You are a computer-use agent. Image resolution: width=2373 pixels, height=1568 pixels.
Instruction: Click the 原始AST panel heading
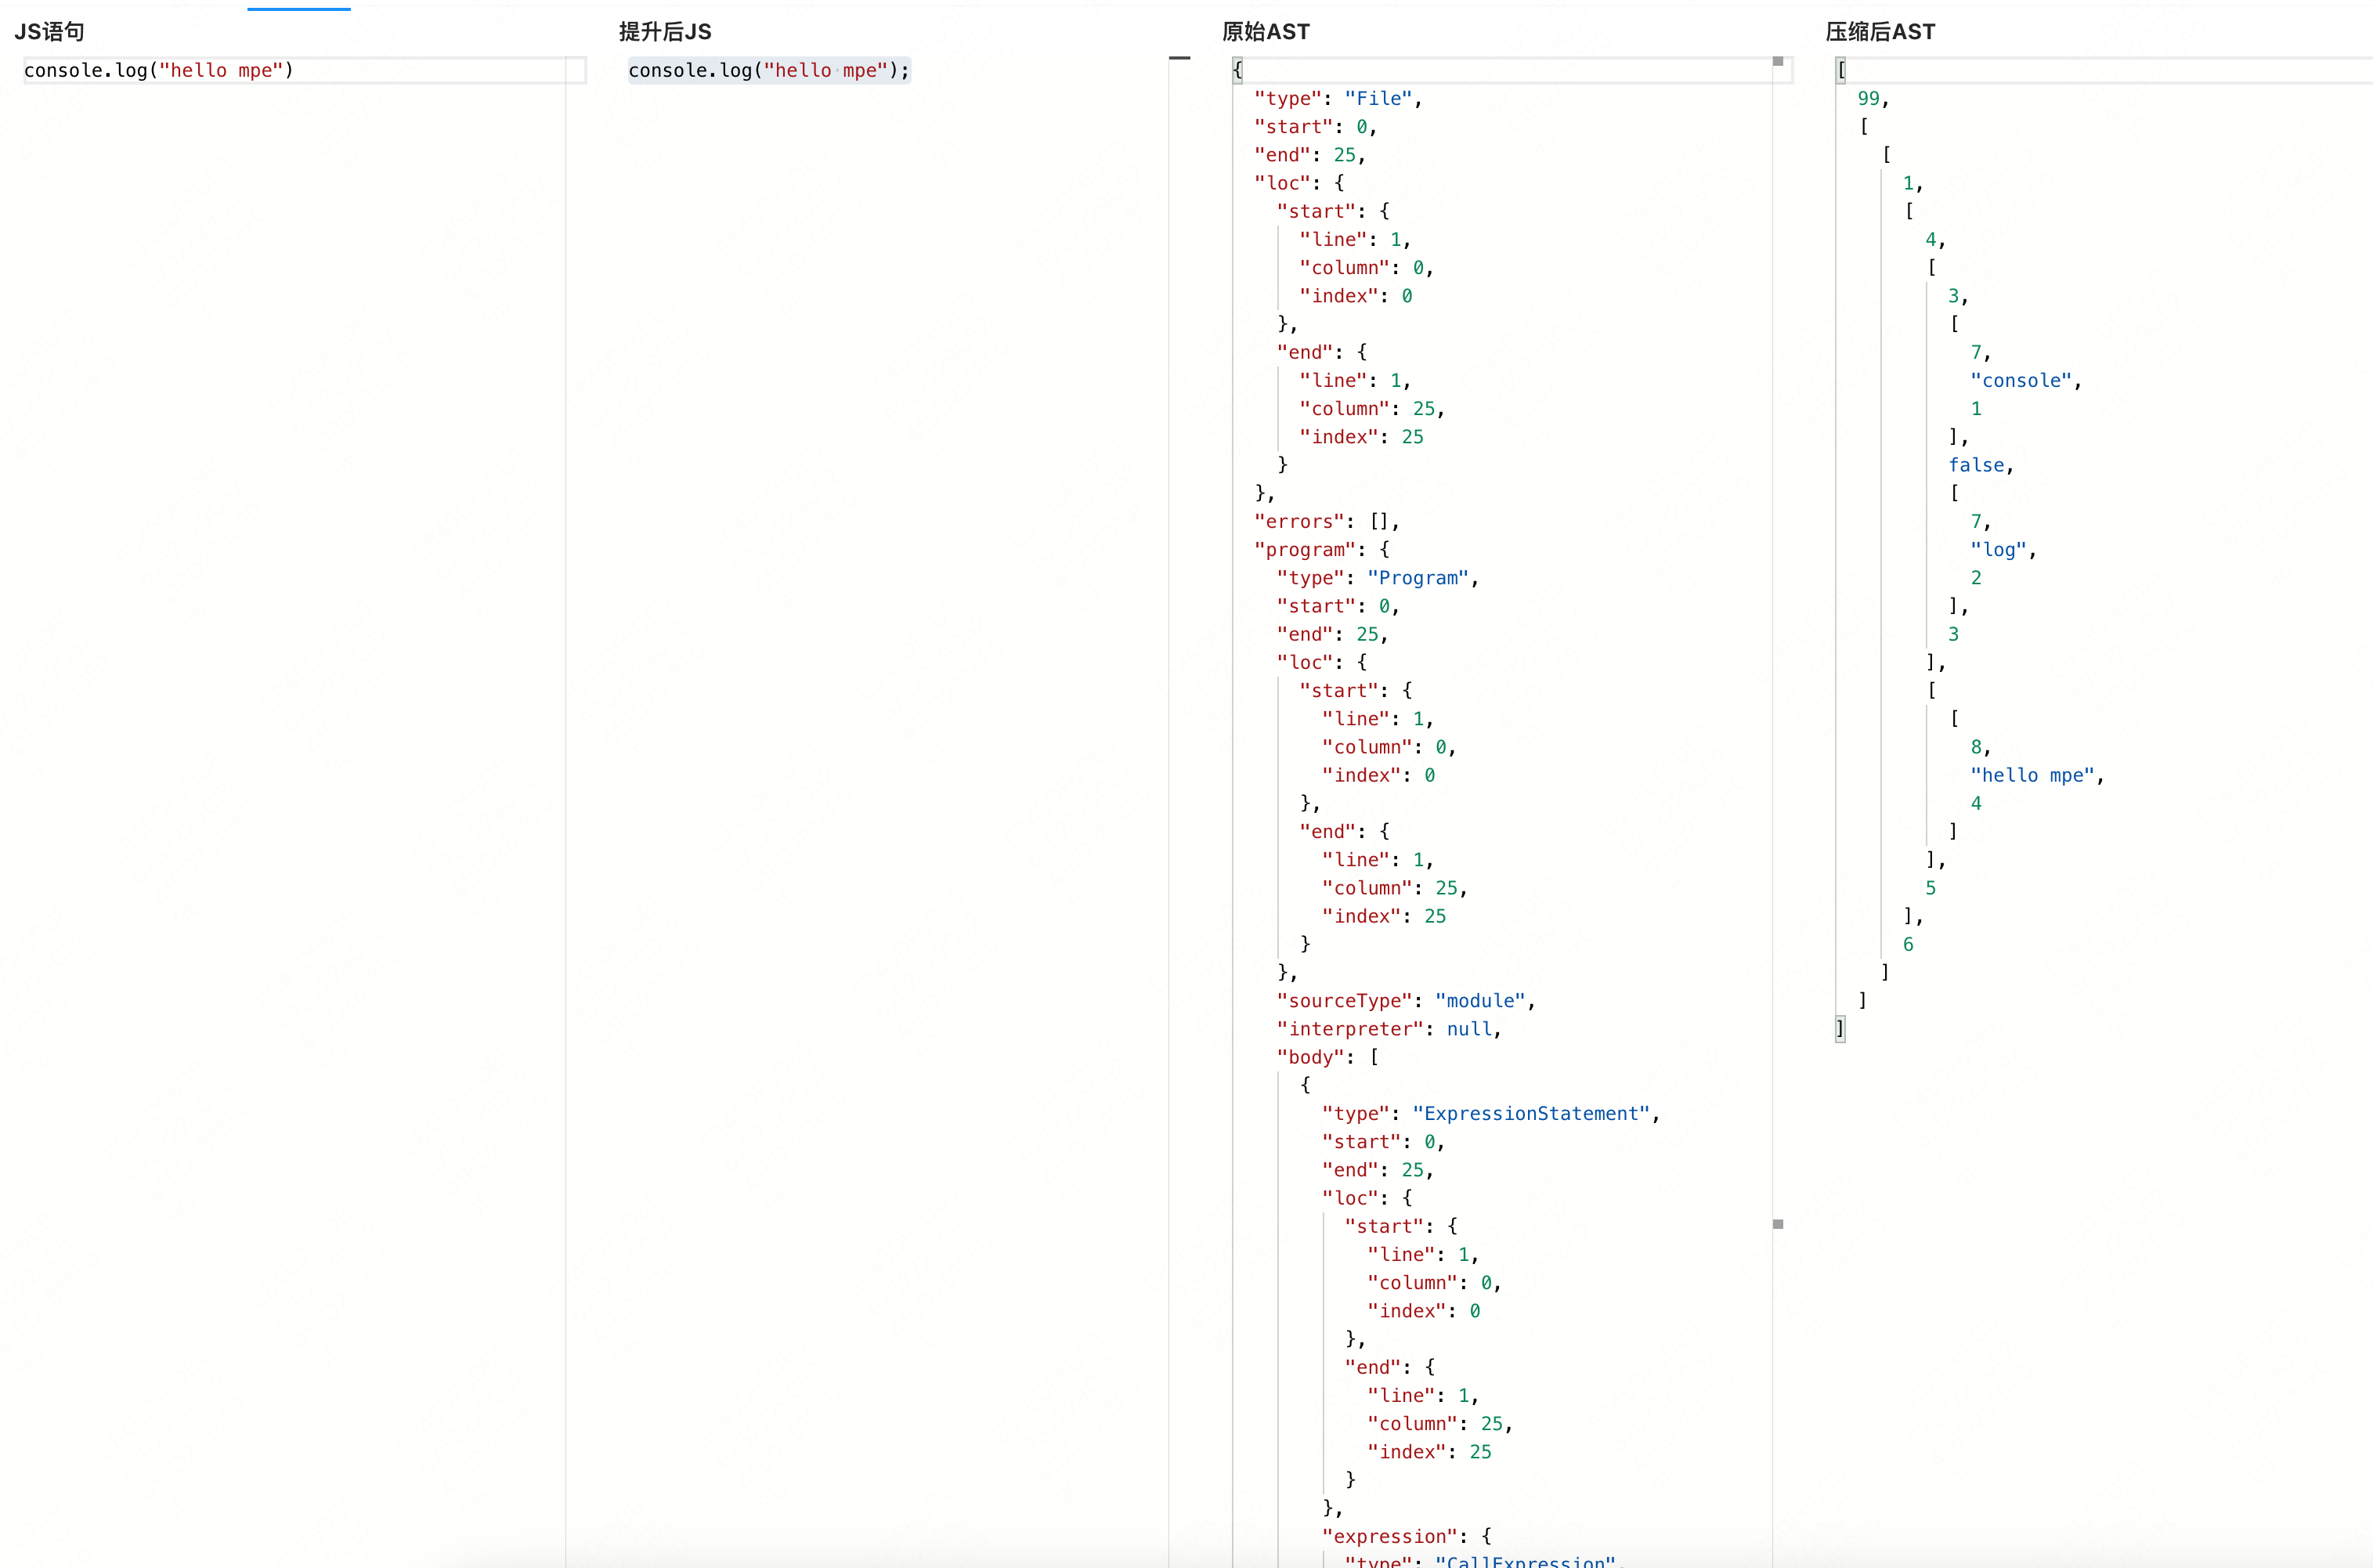coord(1265,32)
